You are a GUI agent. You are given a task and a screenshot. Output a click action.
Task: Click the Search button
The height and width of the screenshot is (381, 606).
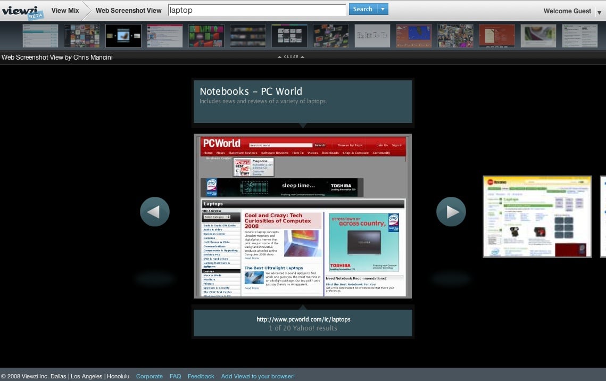[363, 9]
